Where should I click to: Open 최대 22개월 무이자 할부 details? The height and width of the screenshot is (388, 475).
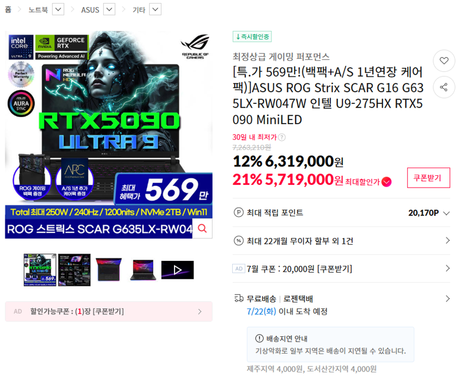(x=341, y=241)
